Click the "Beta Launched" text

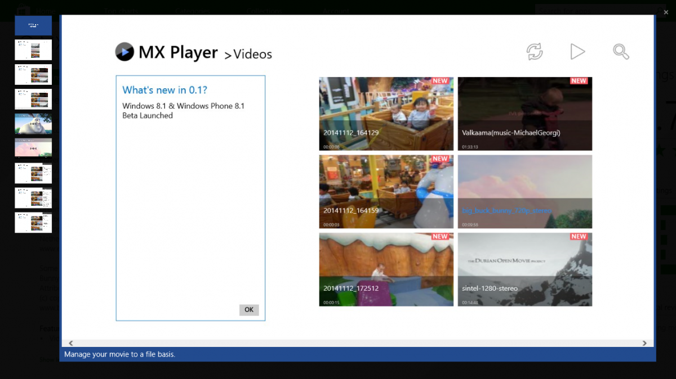point(148,115)
